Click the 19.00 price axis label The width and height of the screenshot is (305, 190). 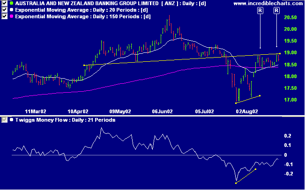pyautogui.click(x=290, y=53)
